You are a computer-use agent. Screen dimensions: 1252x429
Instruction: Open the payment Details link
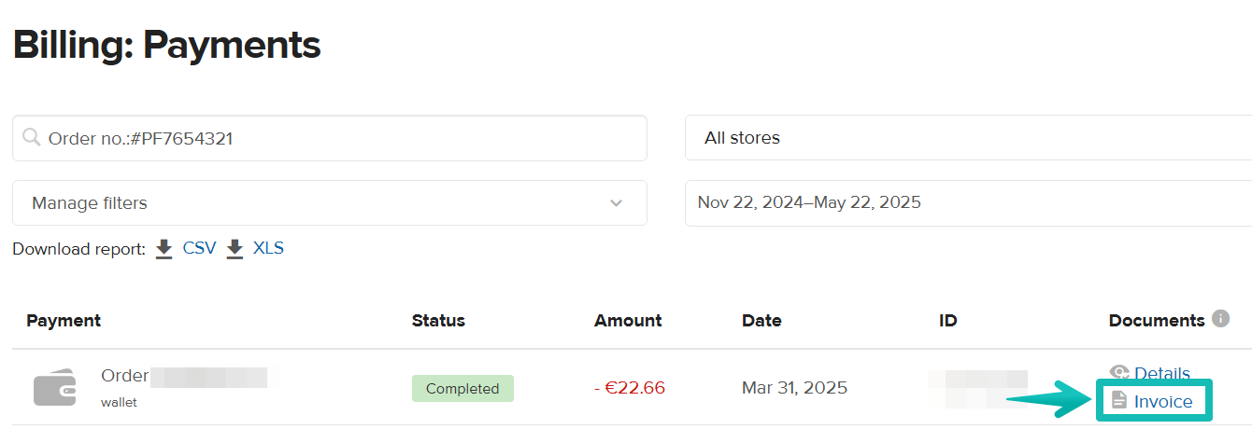pyautogui.click(x=1161, y=373)
